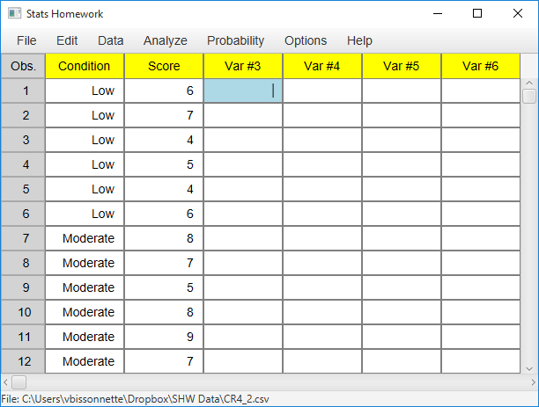Select row header 5
539x407 pixels.
click(x=23, y=189)
